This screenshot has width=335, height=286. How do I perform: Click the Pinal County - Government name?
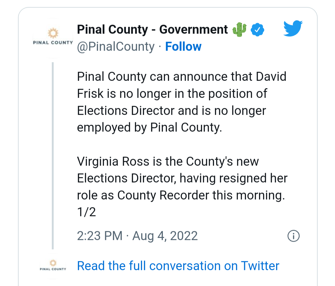click(152, 29)
